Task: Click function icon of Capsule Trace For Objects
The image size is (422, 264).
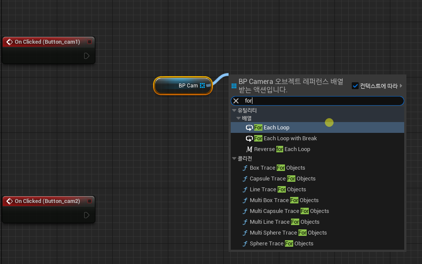Action: pyautogui.click(x=245, y=179)
